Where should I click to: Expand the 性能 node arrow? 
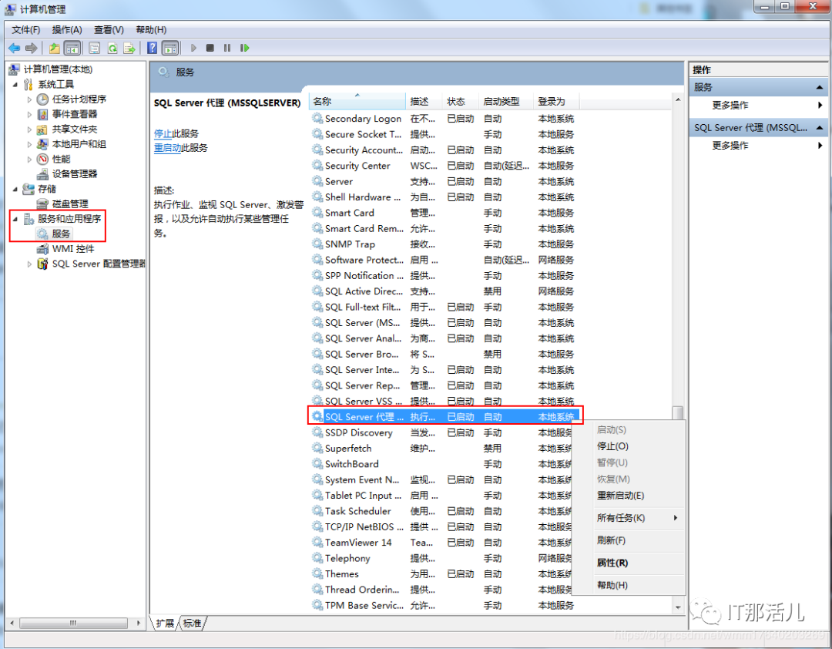point(30,160)
